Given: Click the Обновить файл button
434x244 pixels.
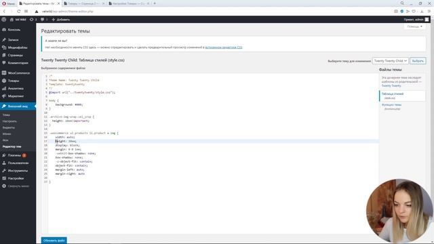Looking at the screenshot, I should tap(54, 241).
